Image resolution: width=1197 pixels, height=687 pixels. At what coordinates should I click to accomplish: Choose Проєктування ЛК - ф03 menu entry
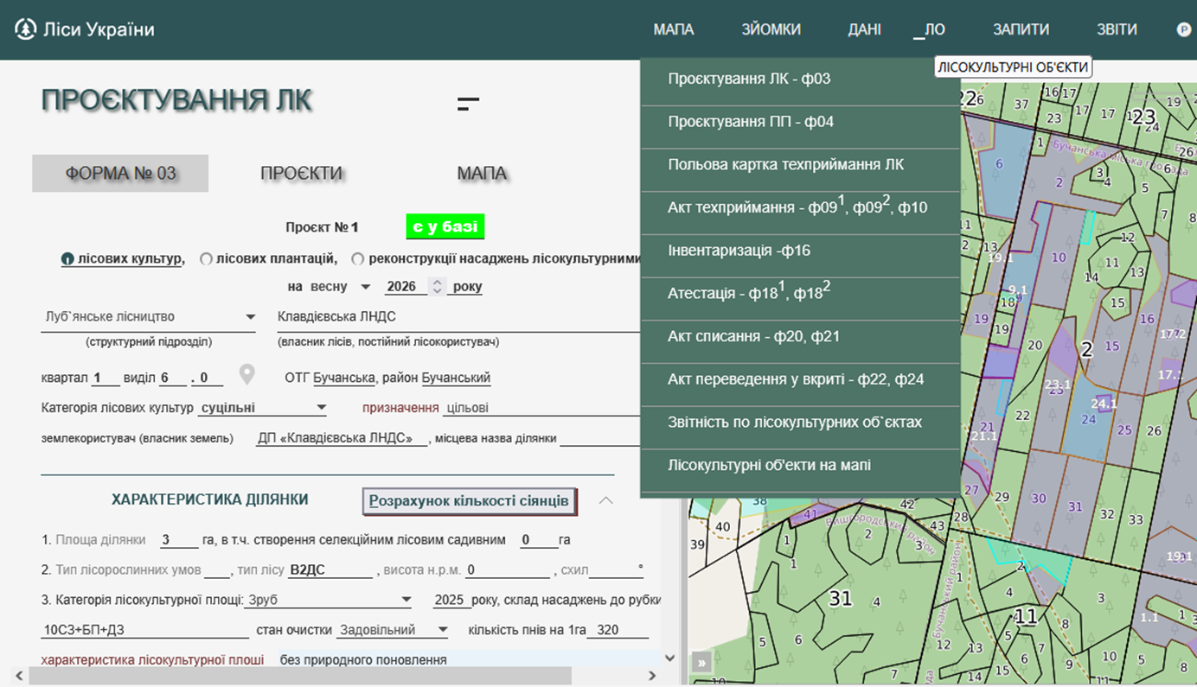tap(800, 79)
